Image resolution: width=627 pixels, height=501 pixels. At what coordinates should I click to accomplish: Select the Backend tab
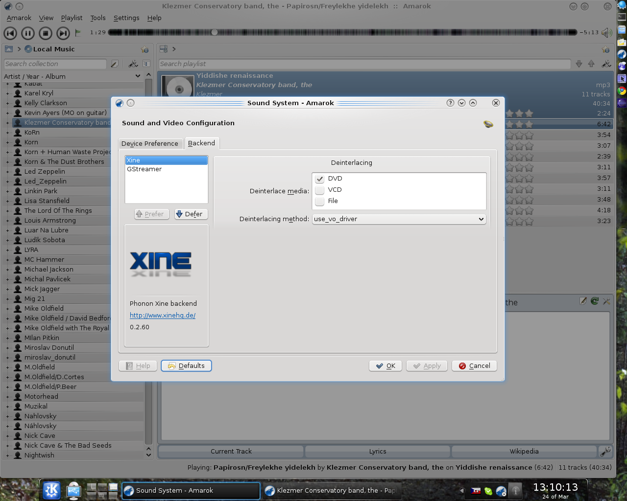(201, 143)
